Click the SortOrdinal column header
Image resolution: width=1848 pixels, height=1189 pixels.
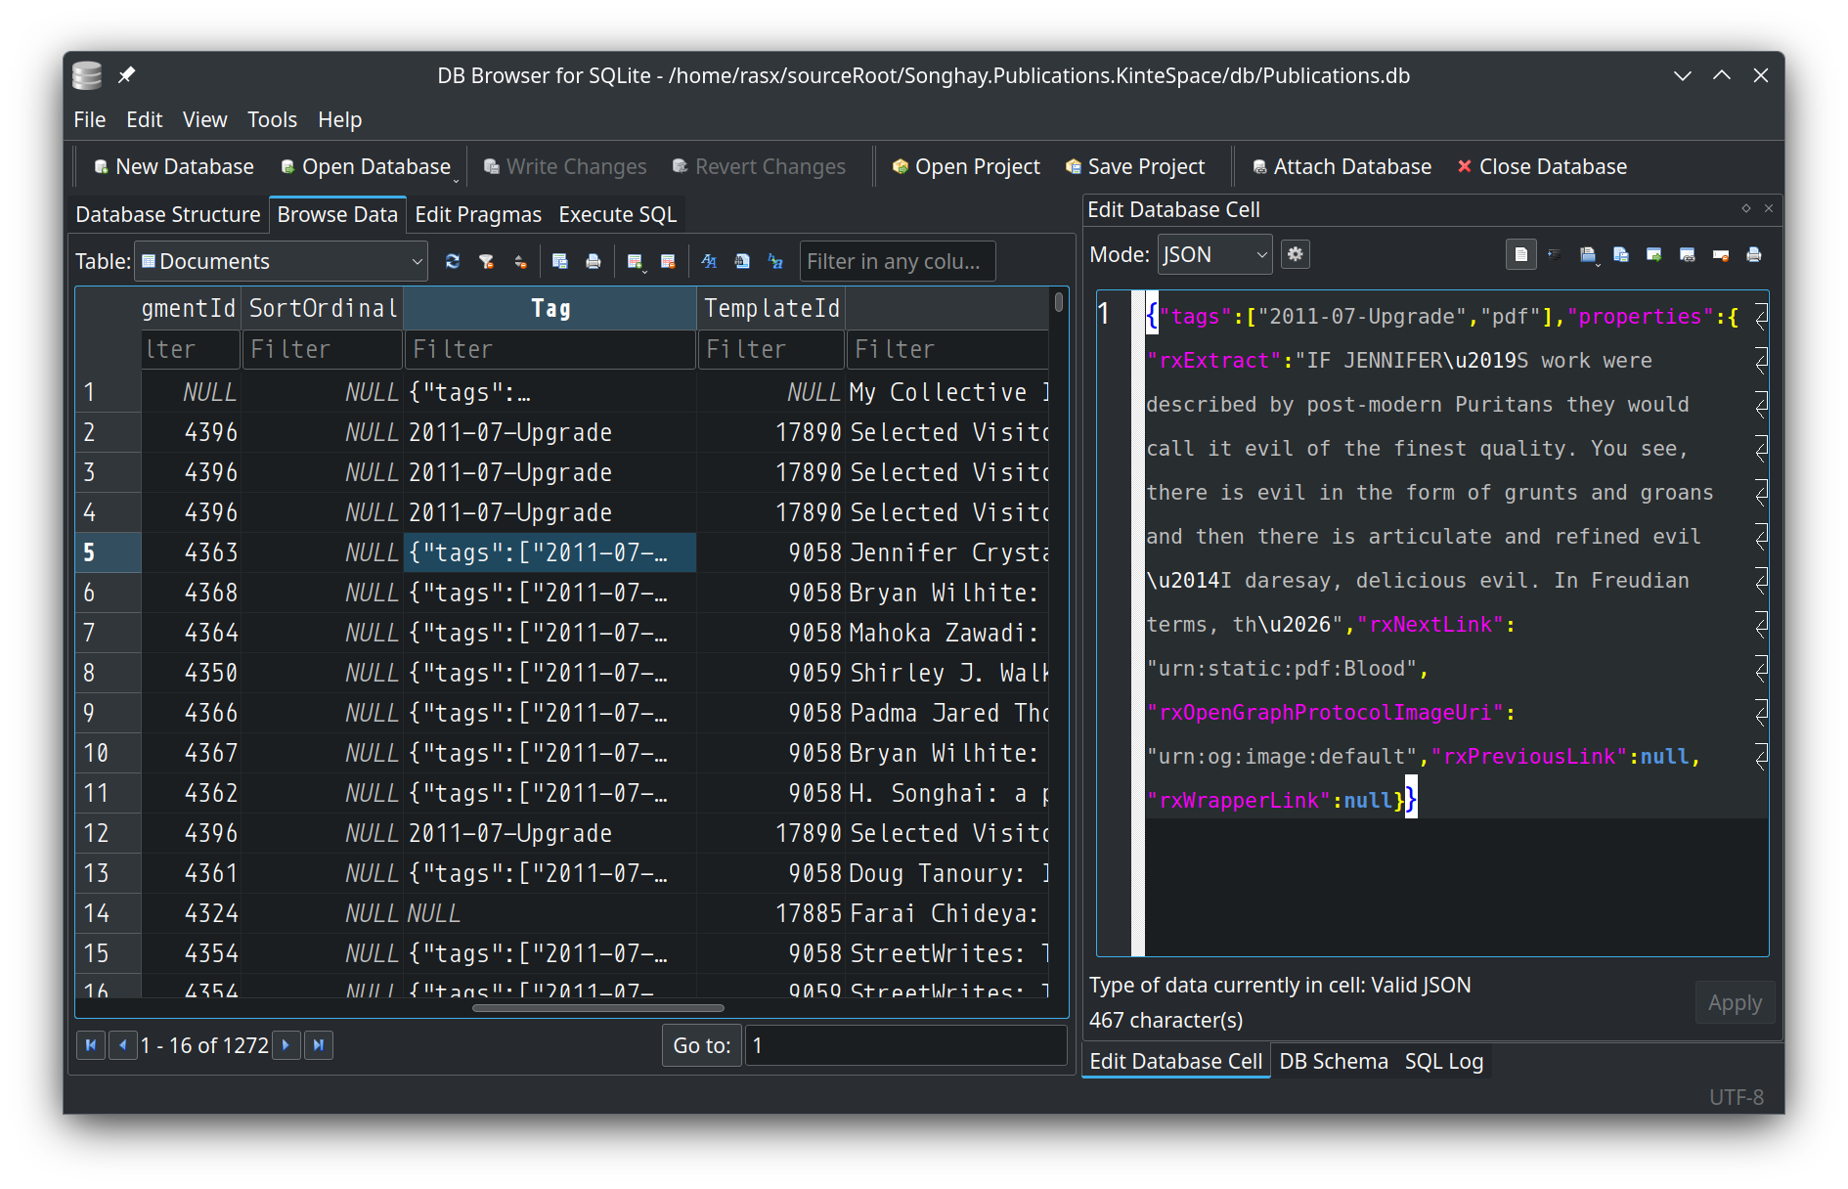click(x=323, y=308)
